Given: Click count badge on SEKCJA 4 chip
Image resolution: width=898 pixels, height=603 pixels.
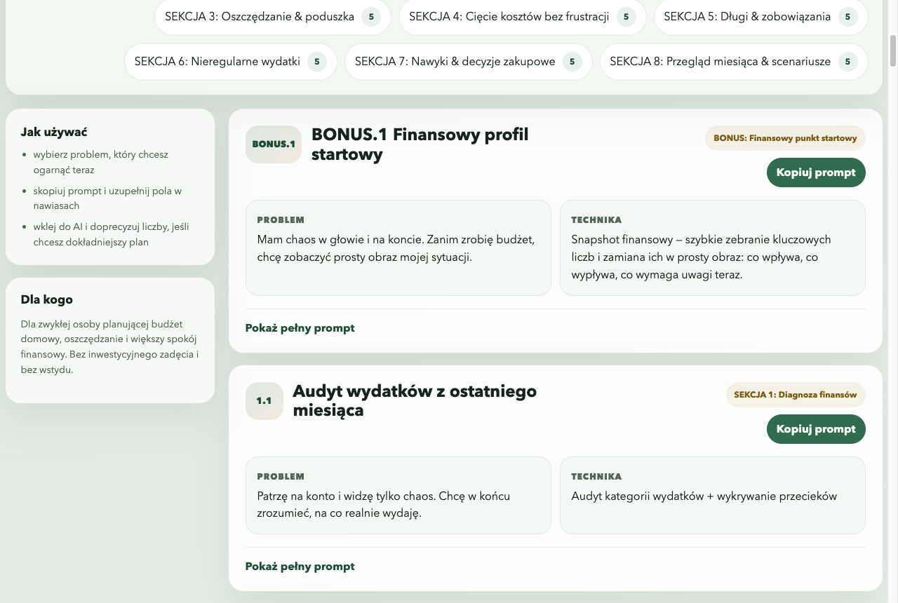Looking at the screenshot, I should coord(626,17).
